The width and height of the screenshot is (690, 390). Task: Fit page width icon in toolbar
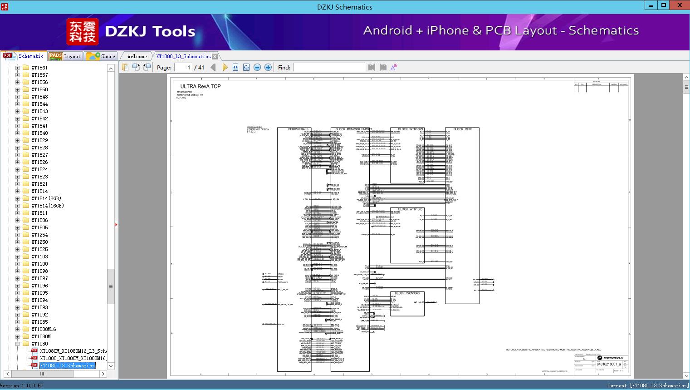tap(235, 67)
